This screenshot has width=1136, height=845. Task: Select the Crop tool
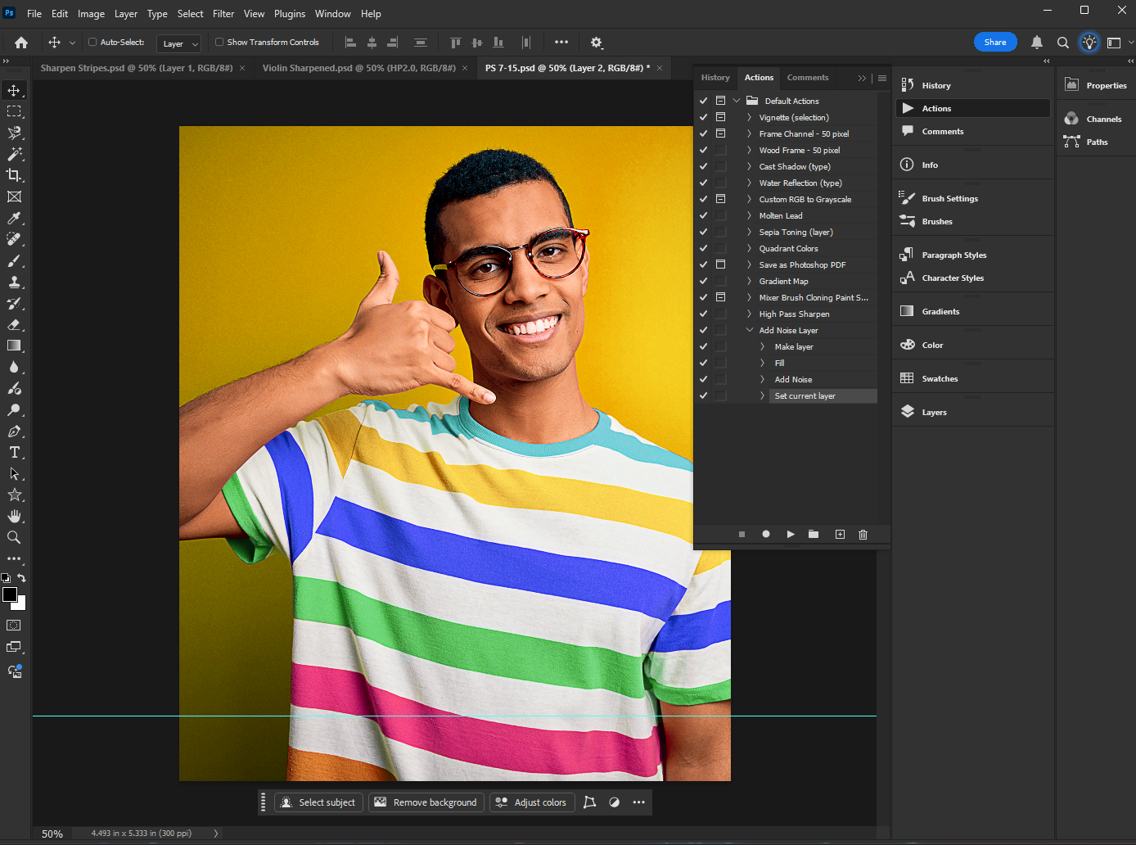pyautogui.click(x=14, y=175)
